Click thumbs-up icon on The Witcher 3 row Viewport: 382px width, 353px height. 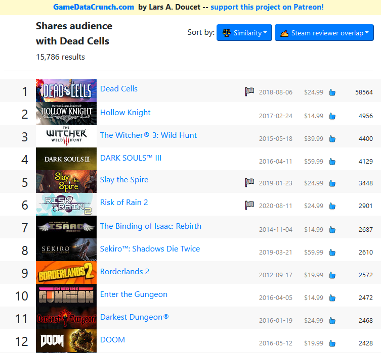332,139
